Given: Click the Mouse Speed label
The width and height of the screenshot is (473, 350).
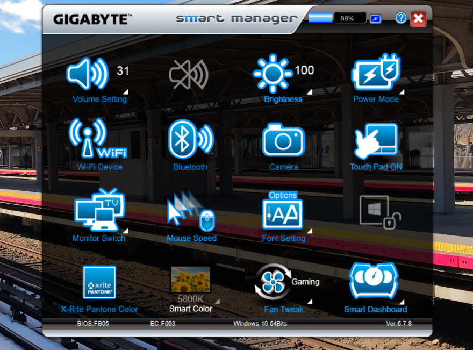Looking at the screenshot, I should tap(191, 238).
